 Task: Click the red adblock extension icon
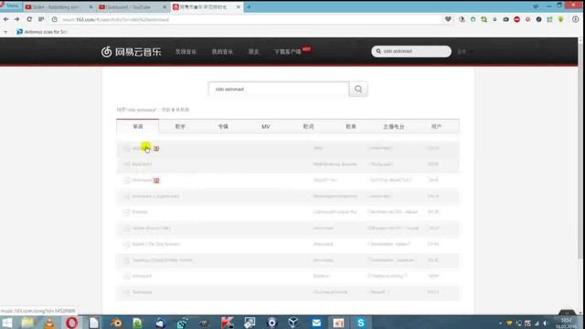(x=516, y=19)
